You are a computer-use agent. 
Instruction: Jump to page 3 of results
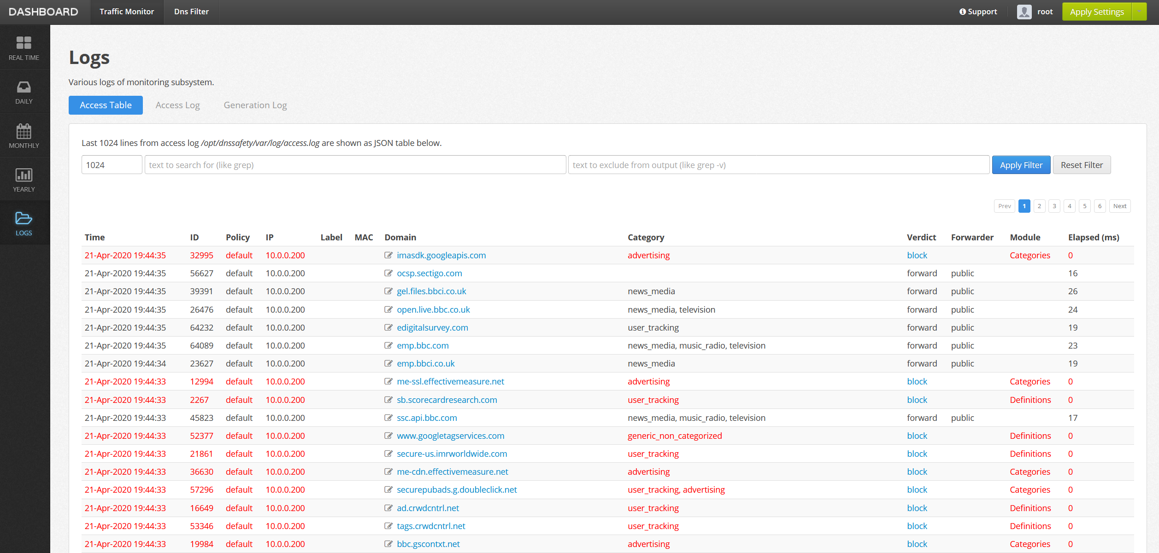click(1054, 206)
